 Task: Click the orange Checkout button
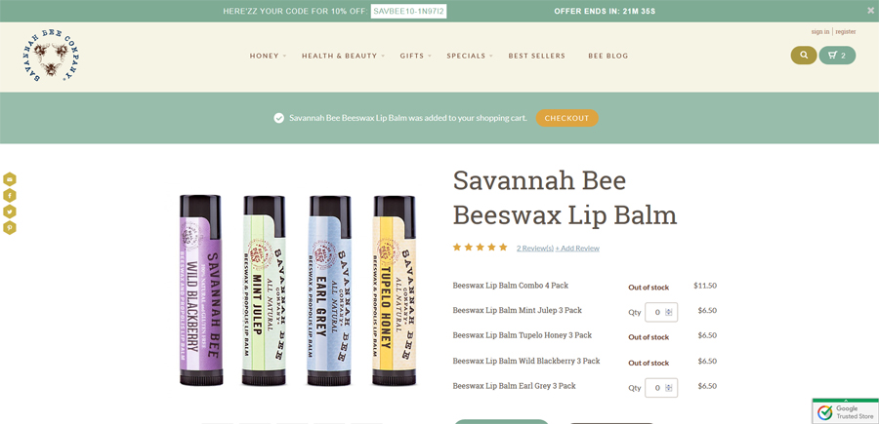click(x=566, y=118)
